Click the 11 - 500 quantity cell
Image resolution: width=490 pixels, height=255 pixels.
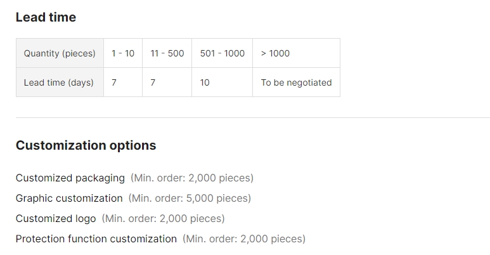[167, 53]
